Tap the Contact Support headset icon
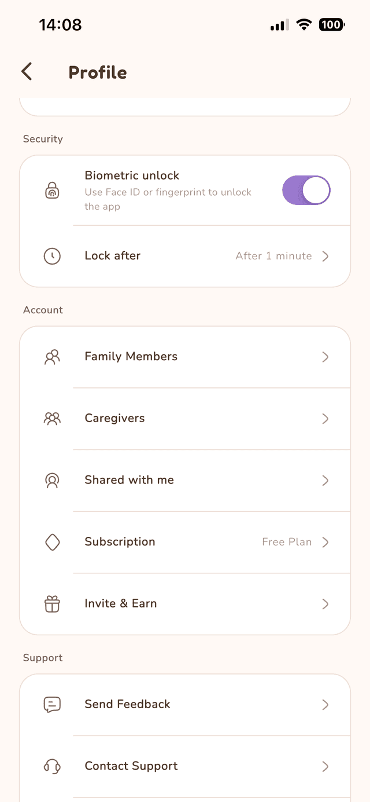 point(52,767)
